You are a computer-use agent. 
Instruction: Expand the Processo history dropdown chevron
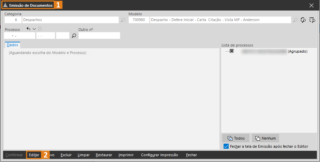coord(34,29)
